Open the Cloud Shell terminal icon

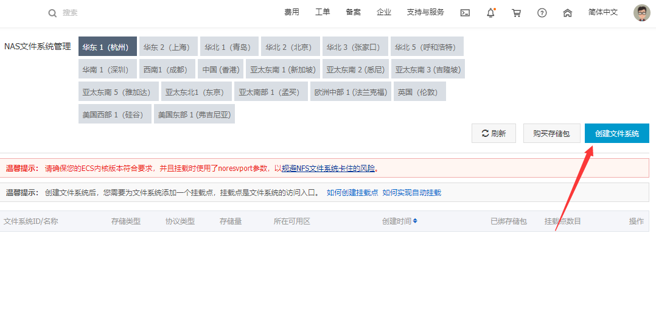[465, 13]
